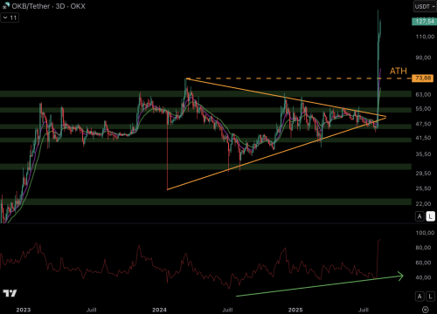Open time axis settings target icon

(426, 310)
